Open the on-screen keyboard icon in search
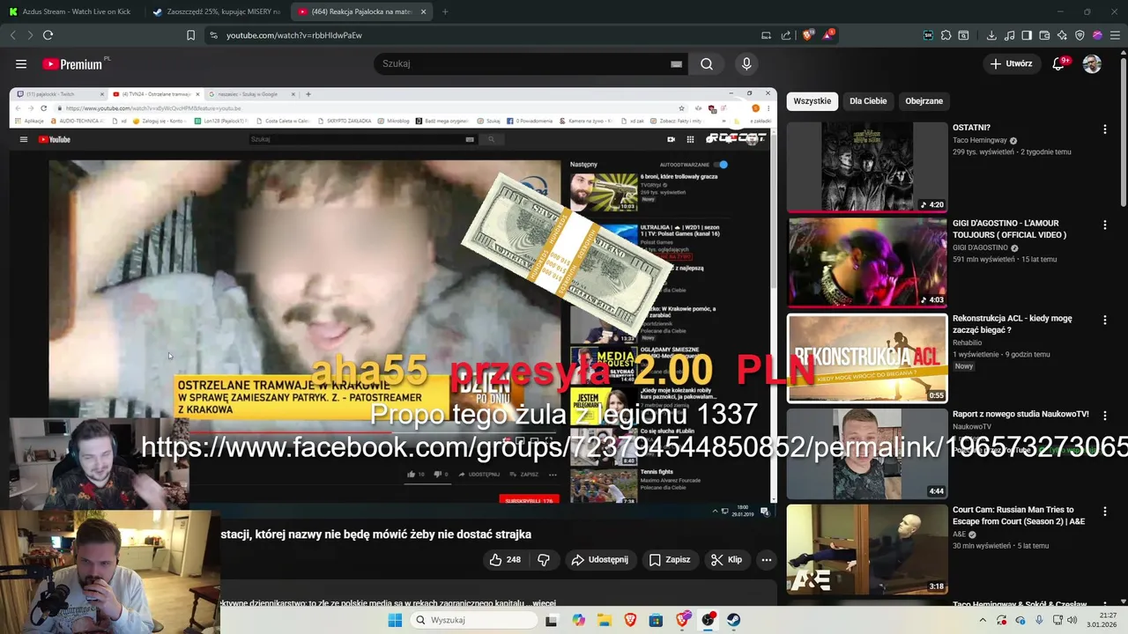1128x634 pixels. click(676, 64)
